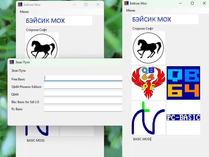Minimize the left background Бэйсик Мох window
This screenshot has width=209, height=157.
click(74, 4)
